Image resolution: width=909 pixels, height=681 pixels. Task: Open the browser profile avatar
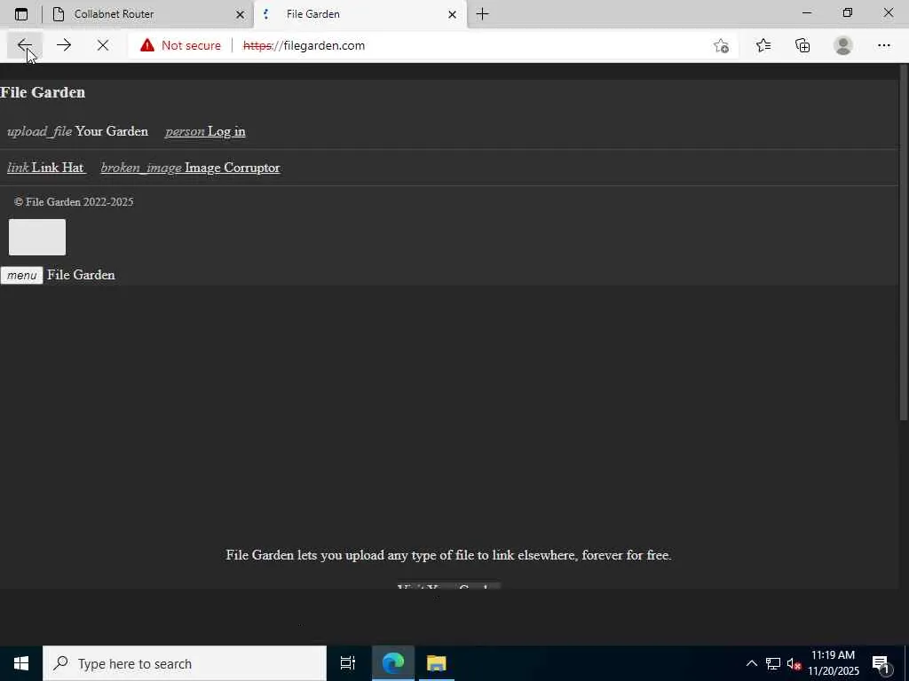click(x=843, y=45)
